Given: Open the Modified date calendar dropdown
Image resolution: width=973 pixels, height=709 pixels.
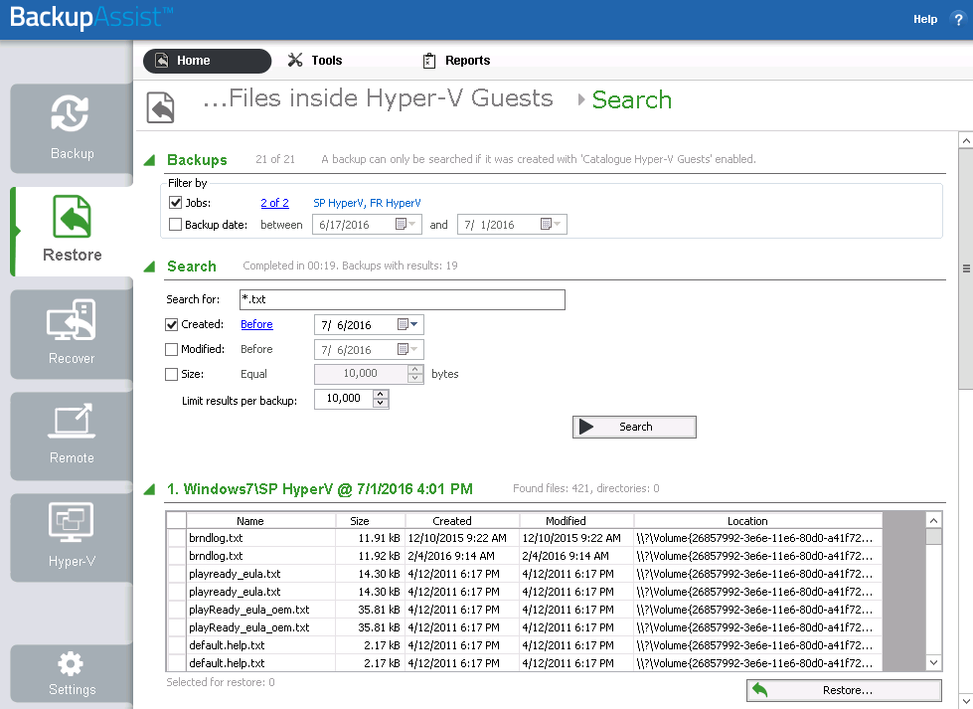Looking at the screenshot, I should click(x=407, y=350).
